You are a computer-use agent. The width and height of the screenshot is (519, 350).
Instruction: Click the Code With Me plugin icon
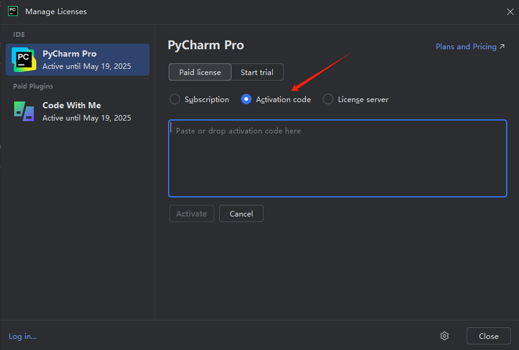tap(24, 111)
